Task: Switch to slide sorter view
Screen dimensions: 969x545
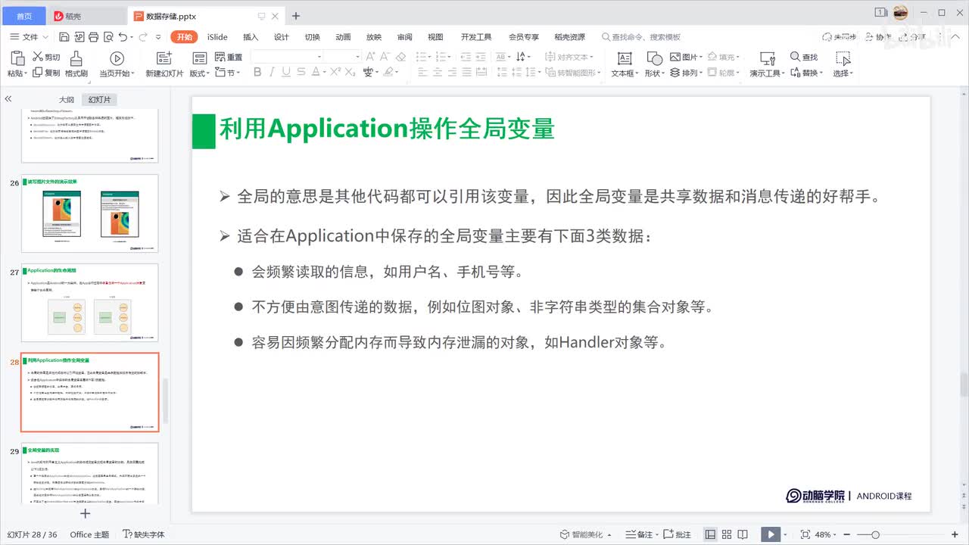Action: (x=726, y=534)
